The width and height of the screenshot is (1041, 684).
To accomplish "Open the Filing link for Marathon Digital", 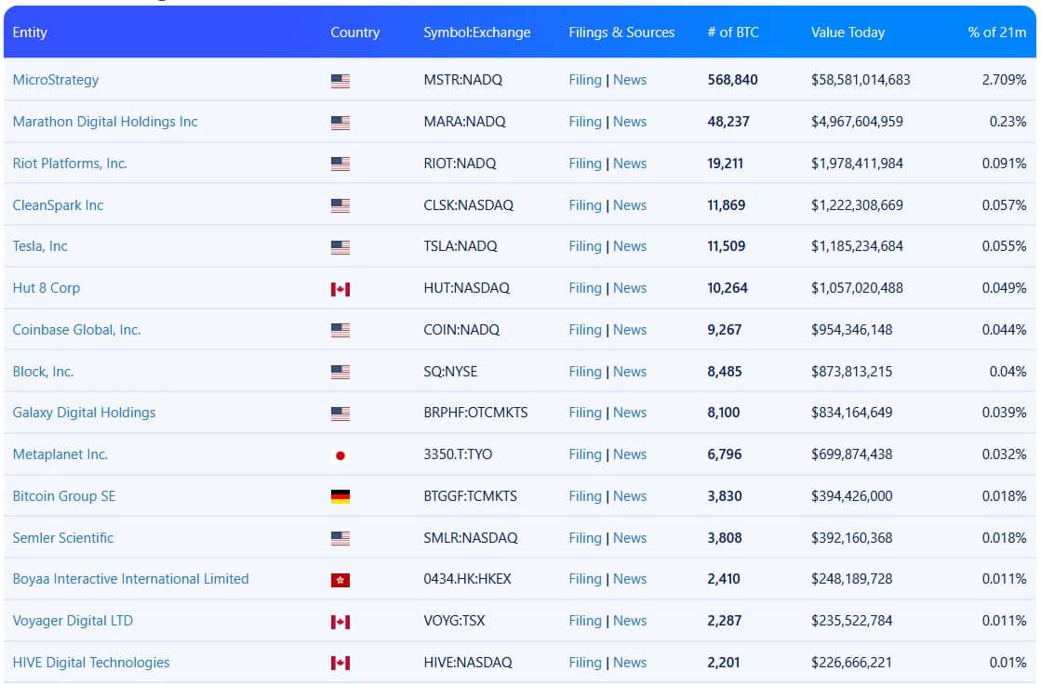I will point(585,122).
